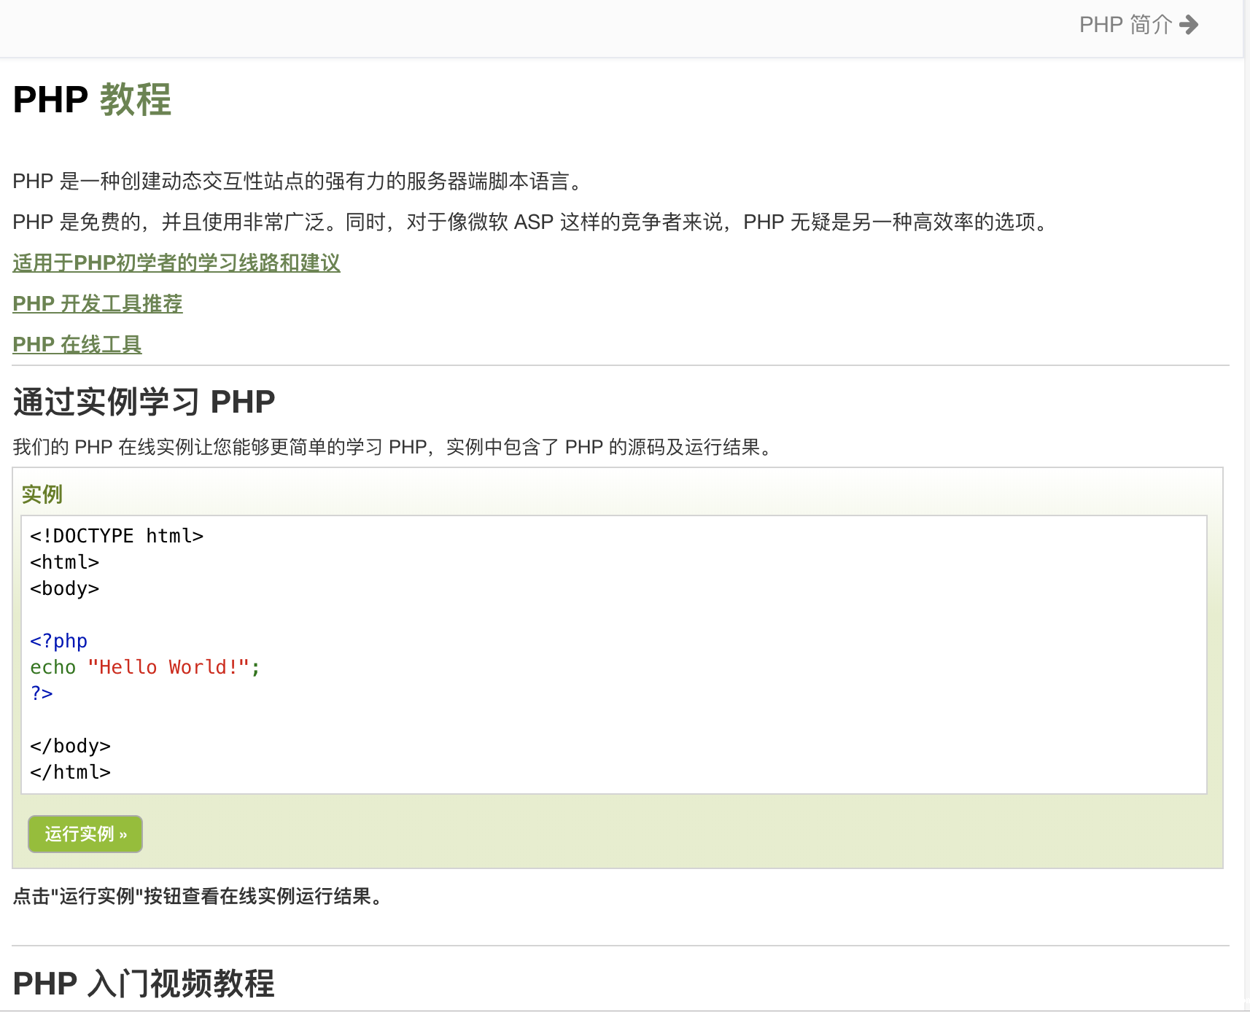Click the right arrow icon beside PHP 简介
The image size is (1250, 1012).
tap(1189, 25)
